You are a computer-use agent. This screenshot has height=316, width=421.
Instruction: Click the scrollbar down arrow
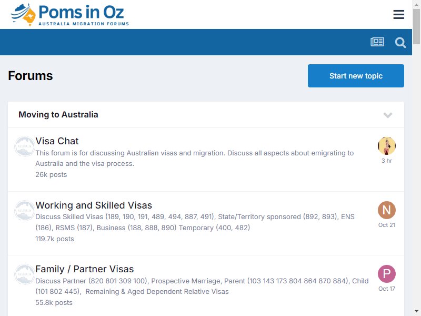point(416,311)
